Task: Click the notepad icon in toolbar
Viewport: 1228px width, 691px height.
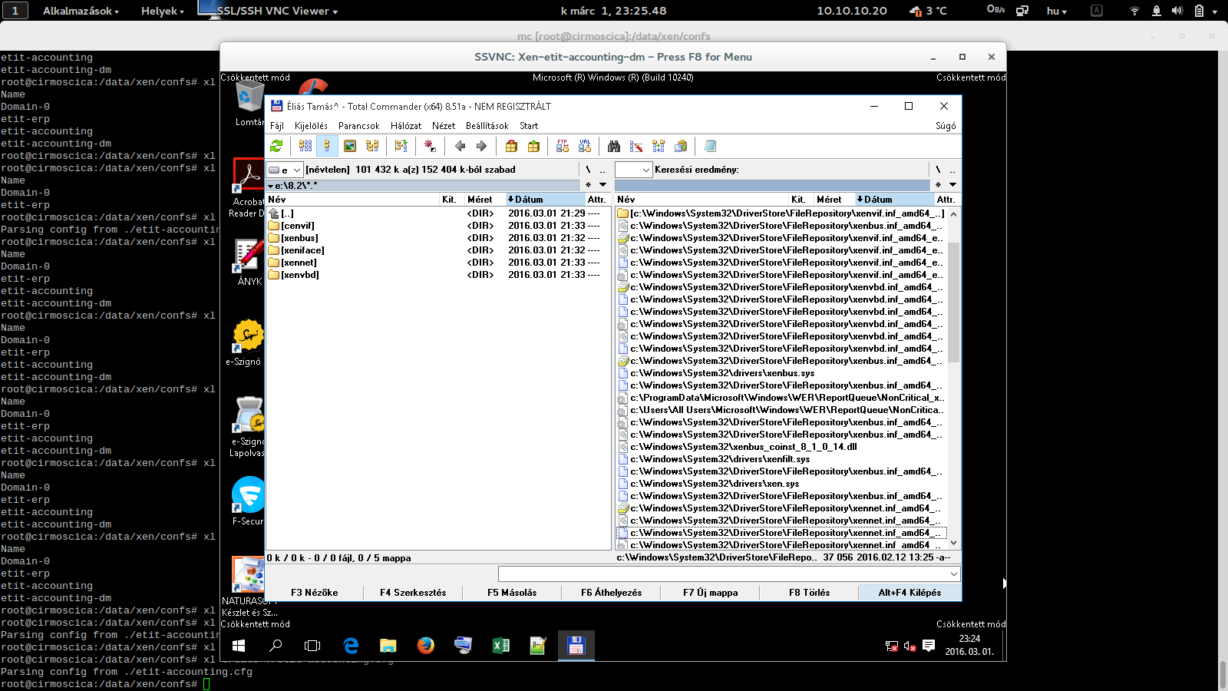Action: (x=710, y=146)
